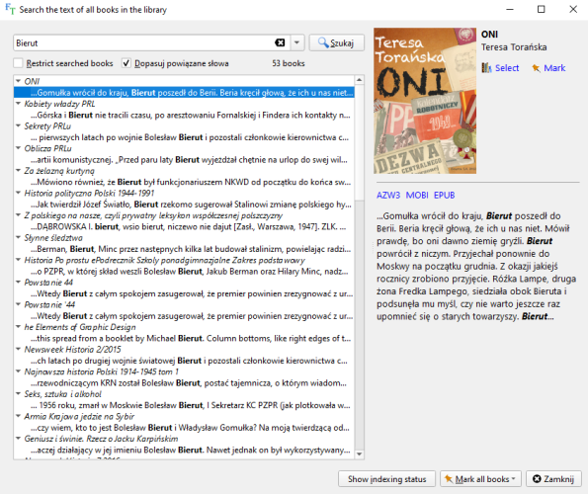The image size is (588, 494).
Task: Mark the ONI book with star
Action: (548, 68)
